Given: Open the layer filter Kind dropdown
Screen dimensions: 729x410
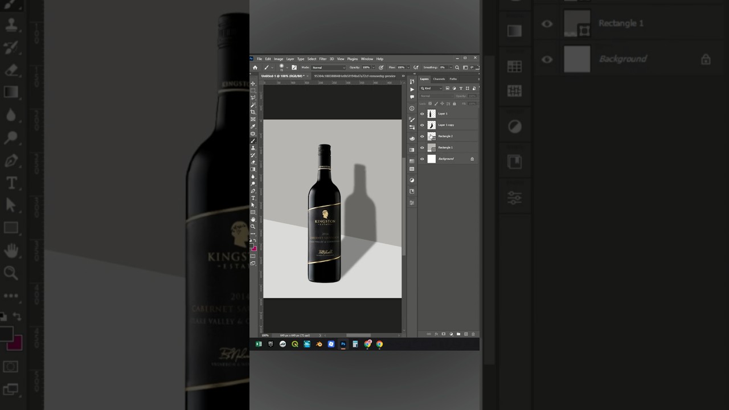Looking at the screenshot, I should click(x=431, y=88).
